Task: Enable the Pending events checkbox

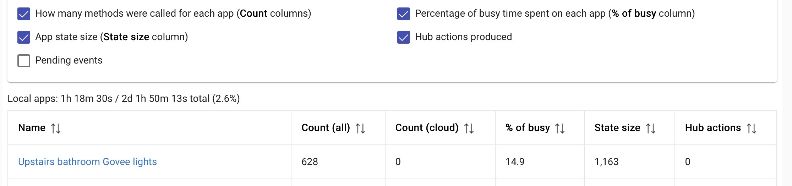Action: point(24,61)
